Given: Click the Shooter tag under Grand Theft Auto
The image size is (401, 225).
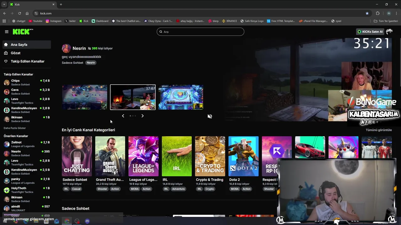Looking at the screenshot, I should [102, 189].
